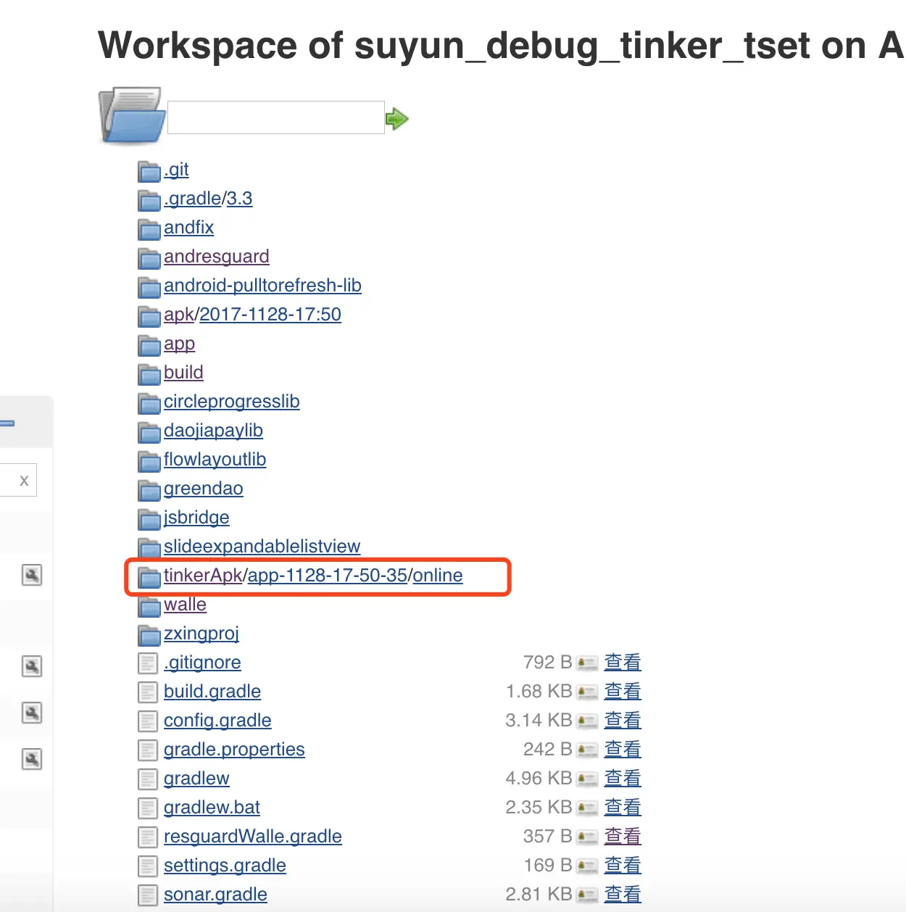Open the gradlew file
This screenshot has width=906, height=912.
[196, 779]
